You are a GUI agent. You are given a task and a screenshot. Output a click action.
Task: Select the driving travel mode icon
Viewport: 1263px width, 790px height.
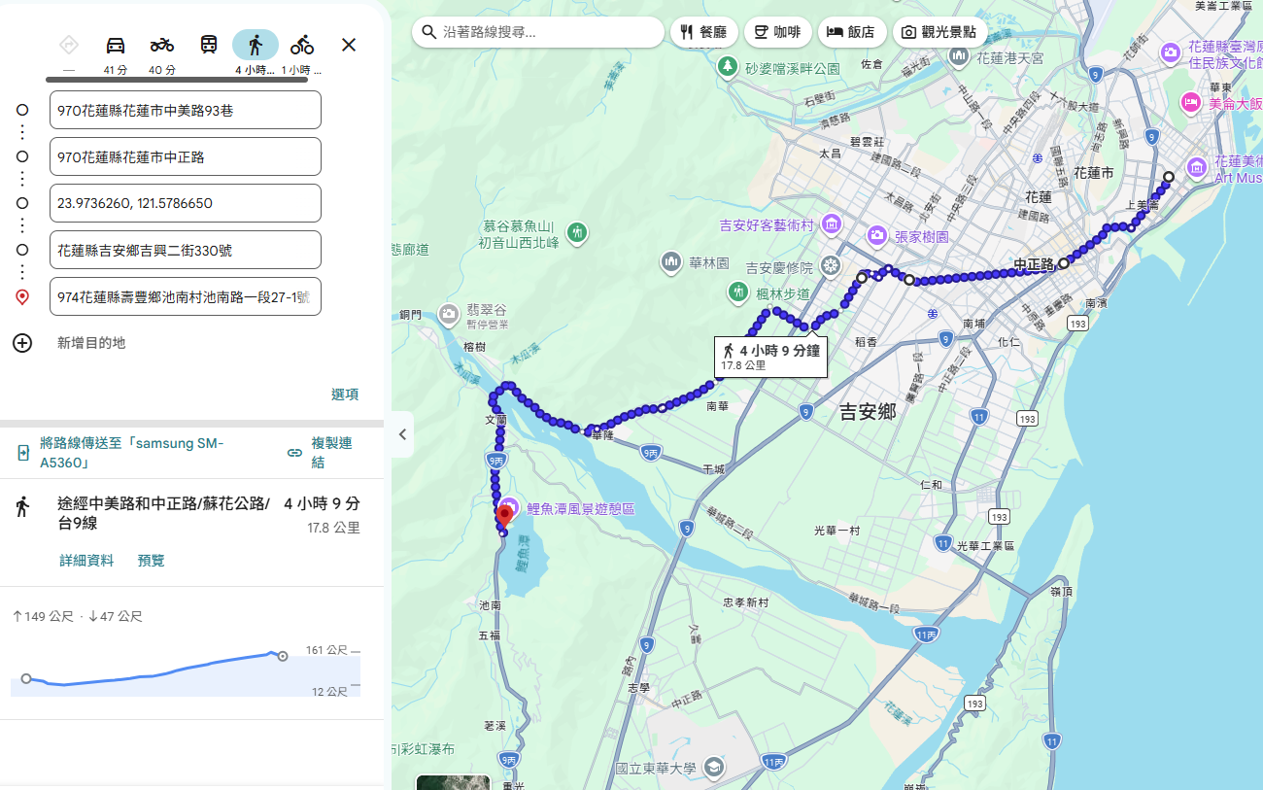click(115, 45)
